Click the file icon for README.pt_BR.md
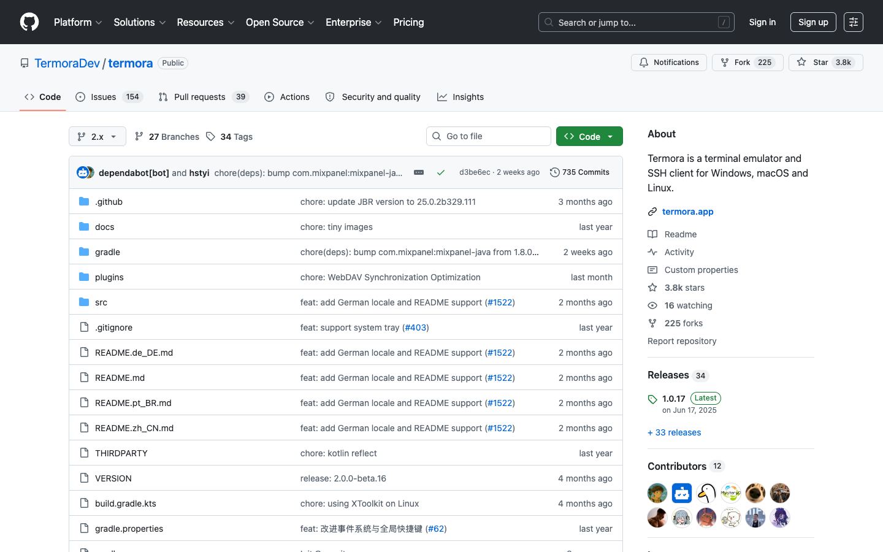The width and height of the screenshot is (883, 552). point(84,403)
